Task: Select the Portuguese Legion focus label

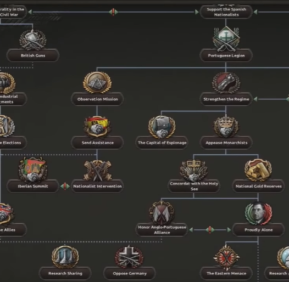Action: pos(226,55)
